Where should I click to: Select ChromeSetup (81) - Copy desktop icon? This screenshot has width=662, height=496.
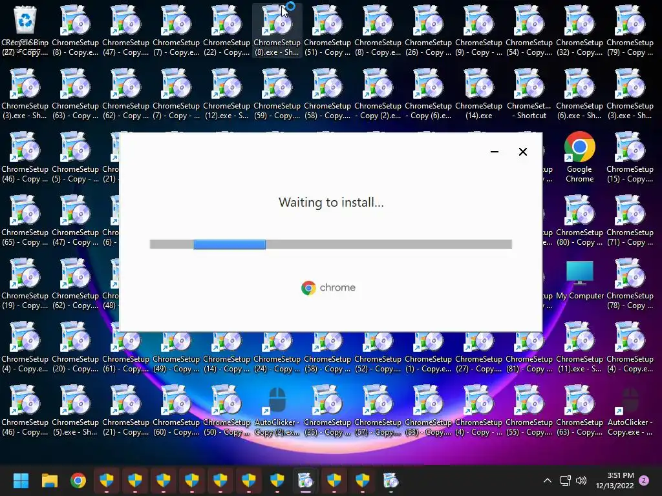529,352
